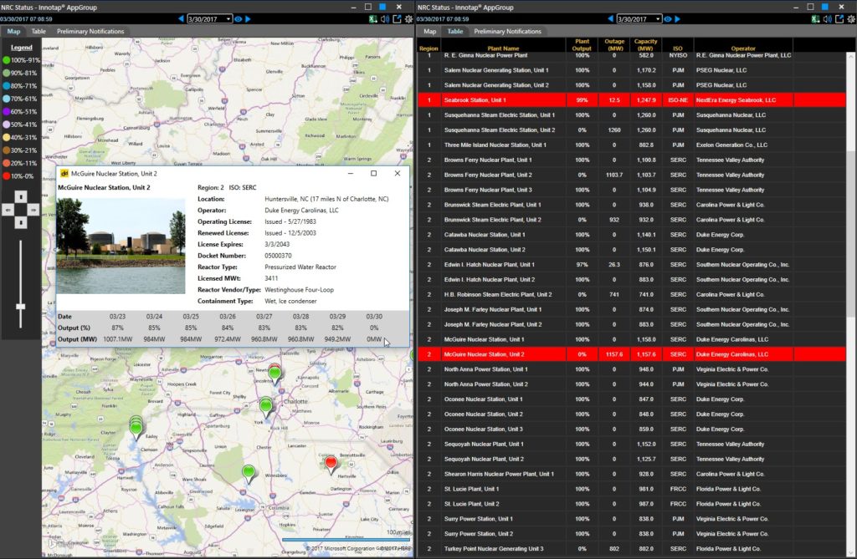Select McGuire Nuclear Station, Unit 2 table row
857x559 pixels.
click(632, 354)
